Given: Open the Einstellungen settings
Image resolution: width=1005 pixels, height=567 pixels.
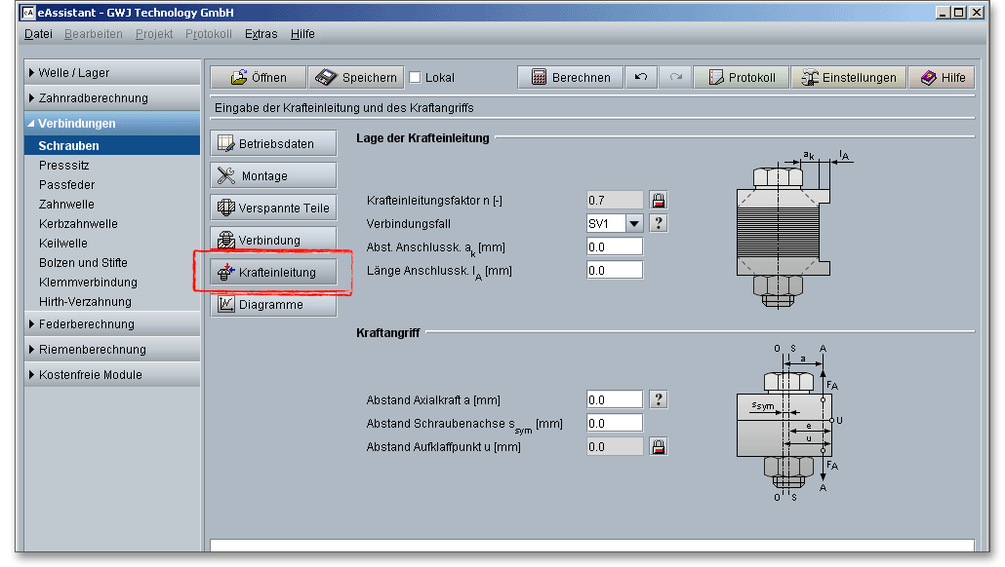Looking at the screenshot, I should click(x=848, y=78).
